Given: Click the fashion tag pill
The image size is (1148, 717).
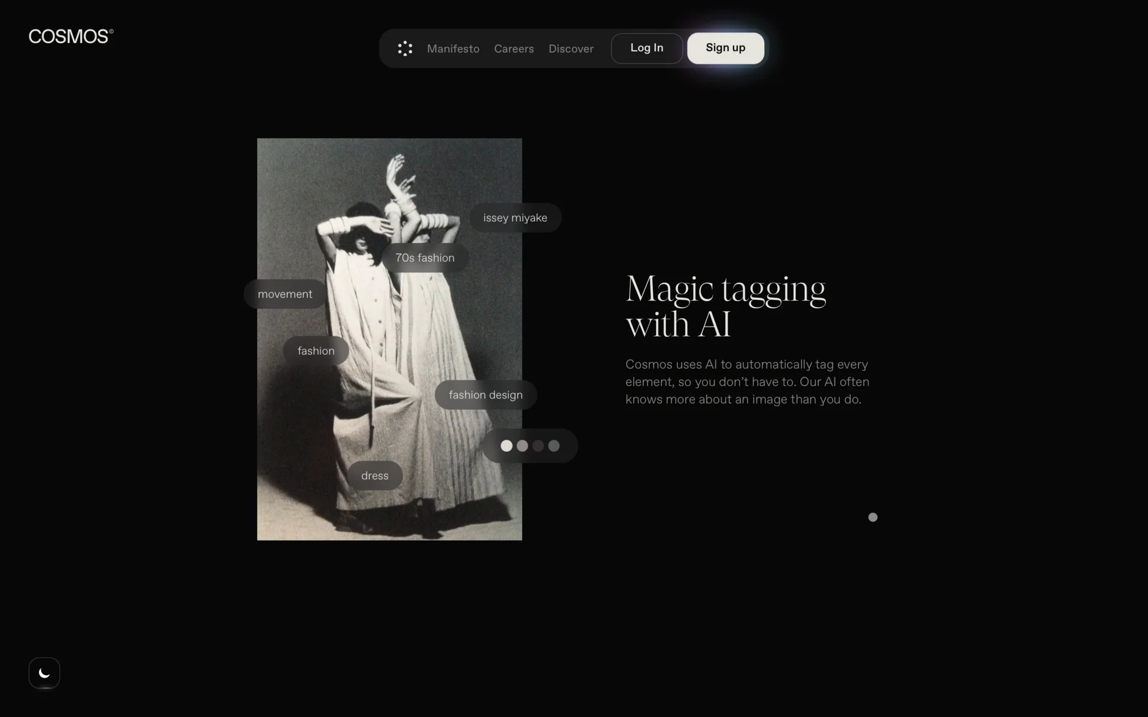Looking at the screenshot, I should (316, 351).
